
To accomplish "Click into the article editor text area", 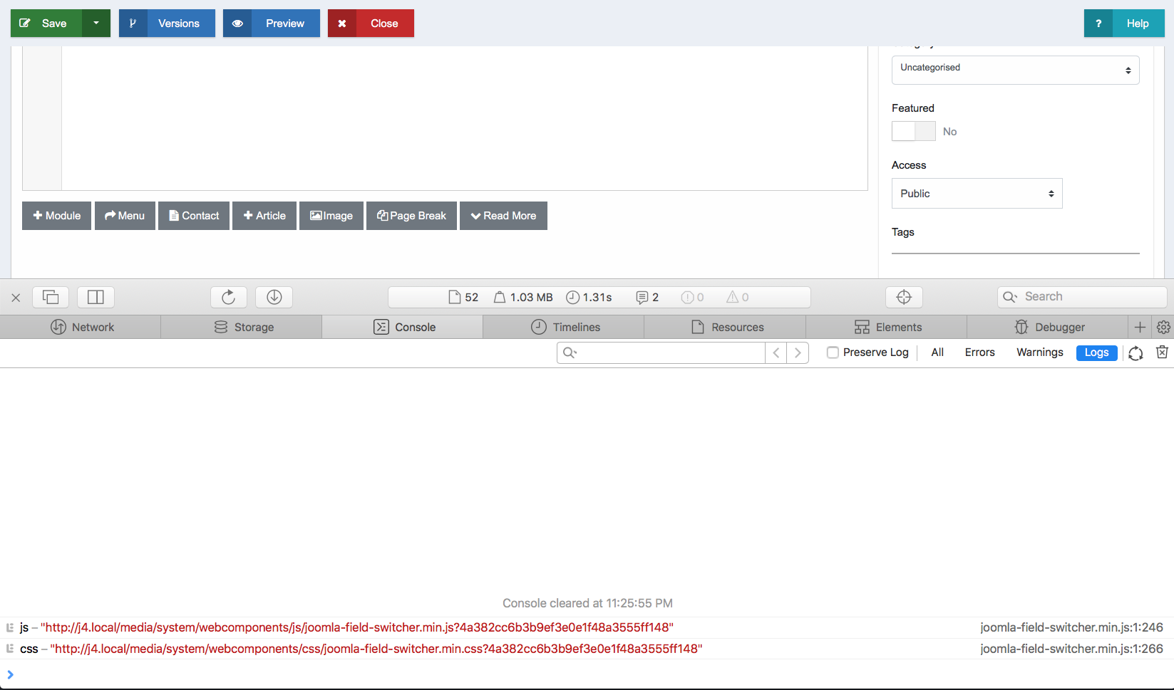I will [x=464, y=117].
